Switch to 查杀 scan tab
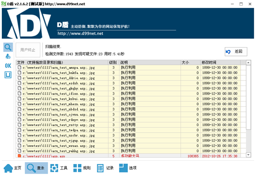Image resolution: width=256 pixels, height=176 pixels. pos(36,168)
